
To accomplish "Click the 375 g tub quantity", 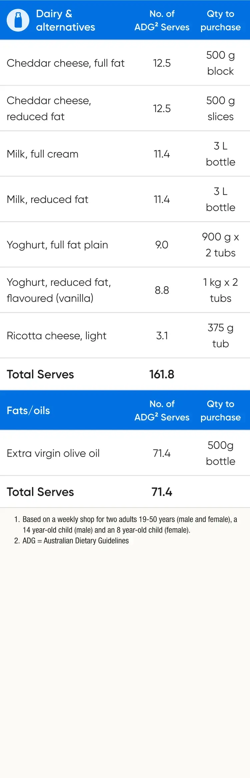I will 220,336.
